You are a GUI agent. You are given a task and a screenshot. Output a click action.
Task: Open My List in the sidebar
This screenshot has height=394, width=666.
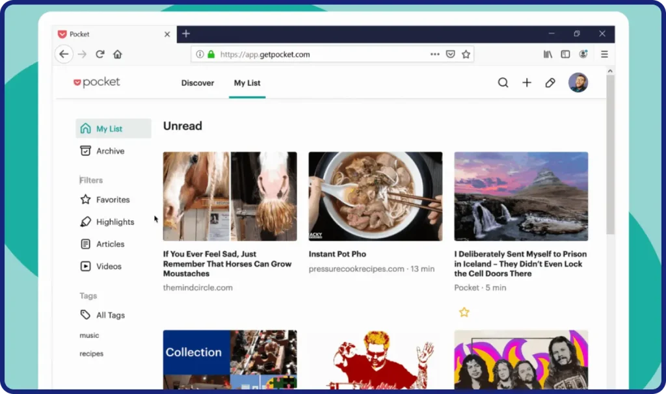coord(113,128)
